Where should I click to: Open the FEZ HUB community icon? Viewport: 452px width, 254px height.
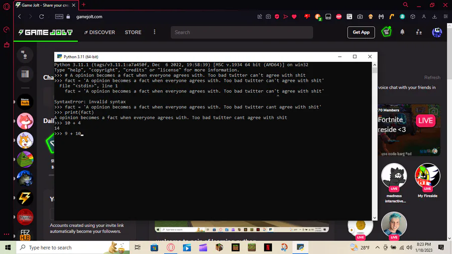(x=25, y=235)
